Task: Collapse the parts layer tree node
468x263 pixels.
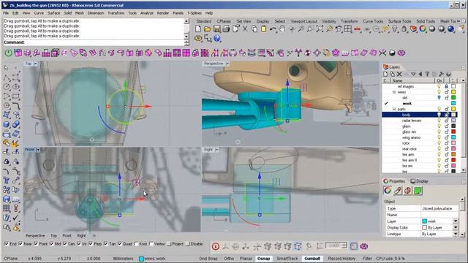Action: coord(394,109)
